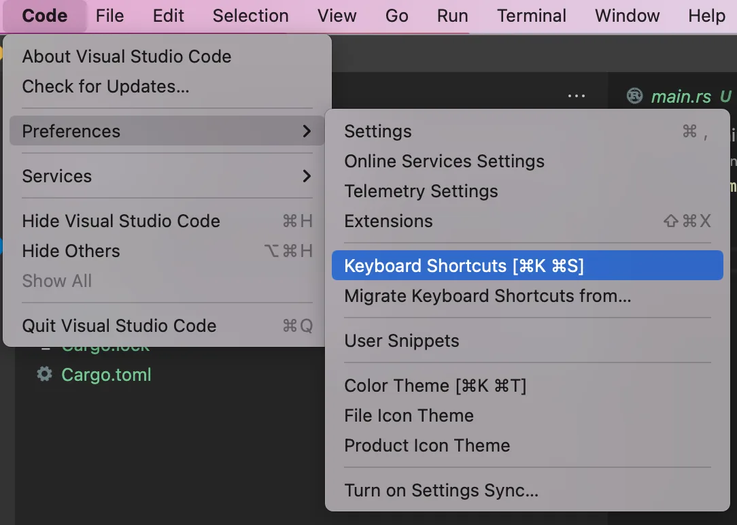Select Check for Updates…
The width and height of the screenshot is (737, 525).
click(167, 86)
